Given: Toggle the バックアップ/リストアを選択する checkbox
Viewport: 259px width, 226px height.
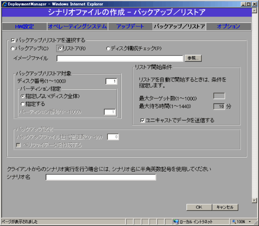Looking at the screenshot, I should [x=13, y=40].
